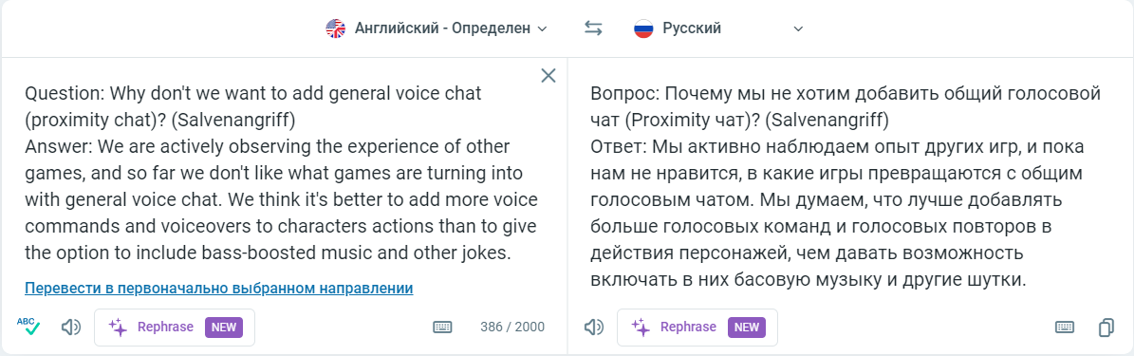This screenshot has width=1134, height=356.
Task: Open the source language dropdown
Action: click(x=437, y=28)
